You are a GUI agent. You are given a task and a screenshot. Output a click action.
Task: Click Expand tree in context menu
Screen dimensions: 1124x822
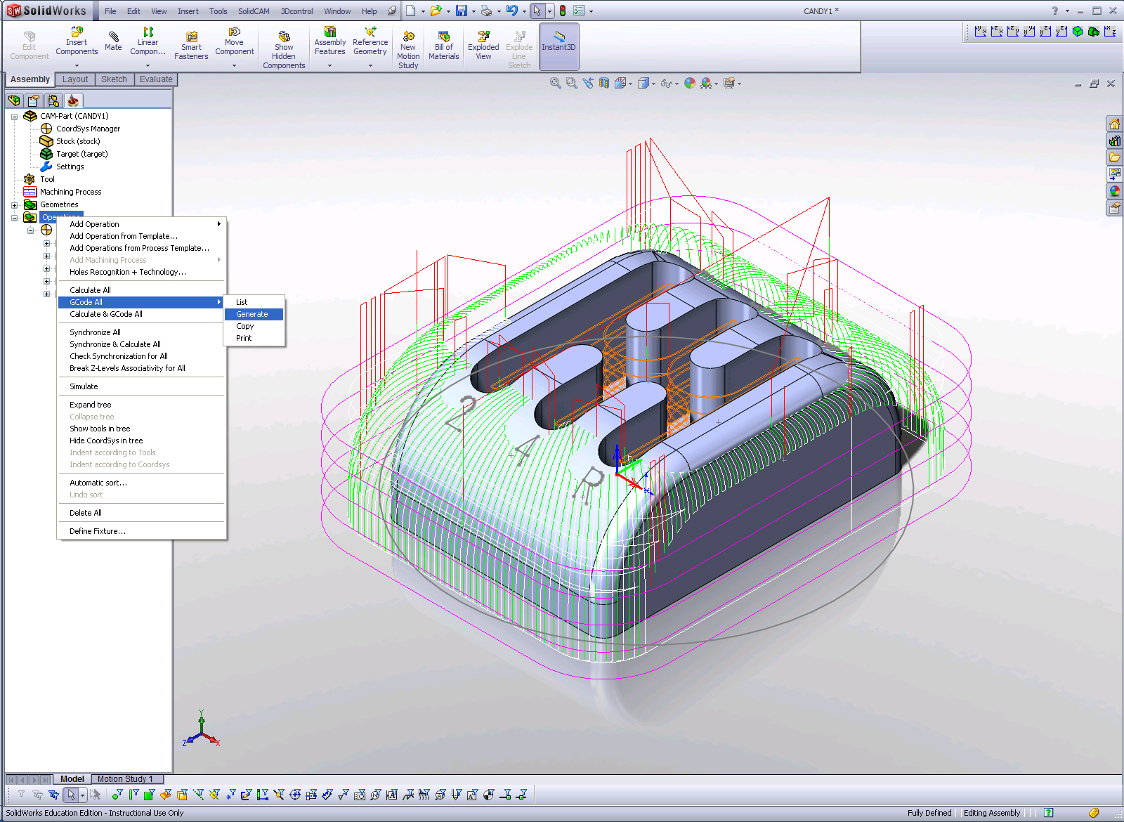click(x=141, y=405)
